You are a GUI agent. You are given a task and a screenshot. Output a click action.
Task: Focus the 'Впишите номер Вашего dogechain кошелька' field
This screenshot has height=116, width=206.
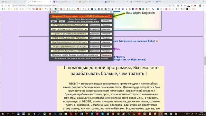(x=75, y=55)
